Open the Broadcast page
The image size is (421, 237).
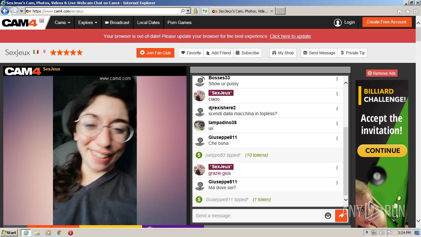(117, 22)
